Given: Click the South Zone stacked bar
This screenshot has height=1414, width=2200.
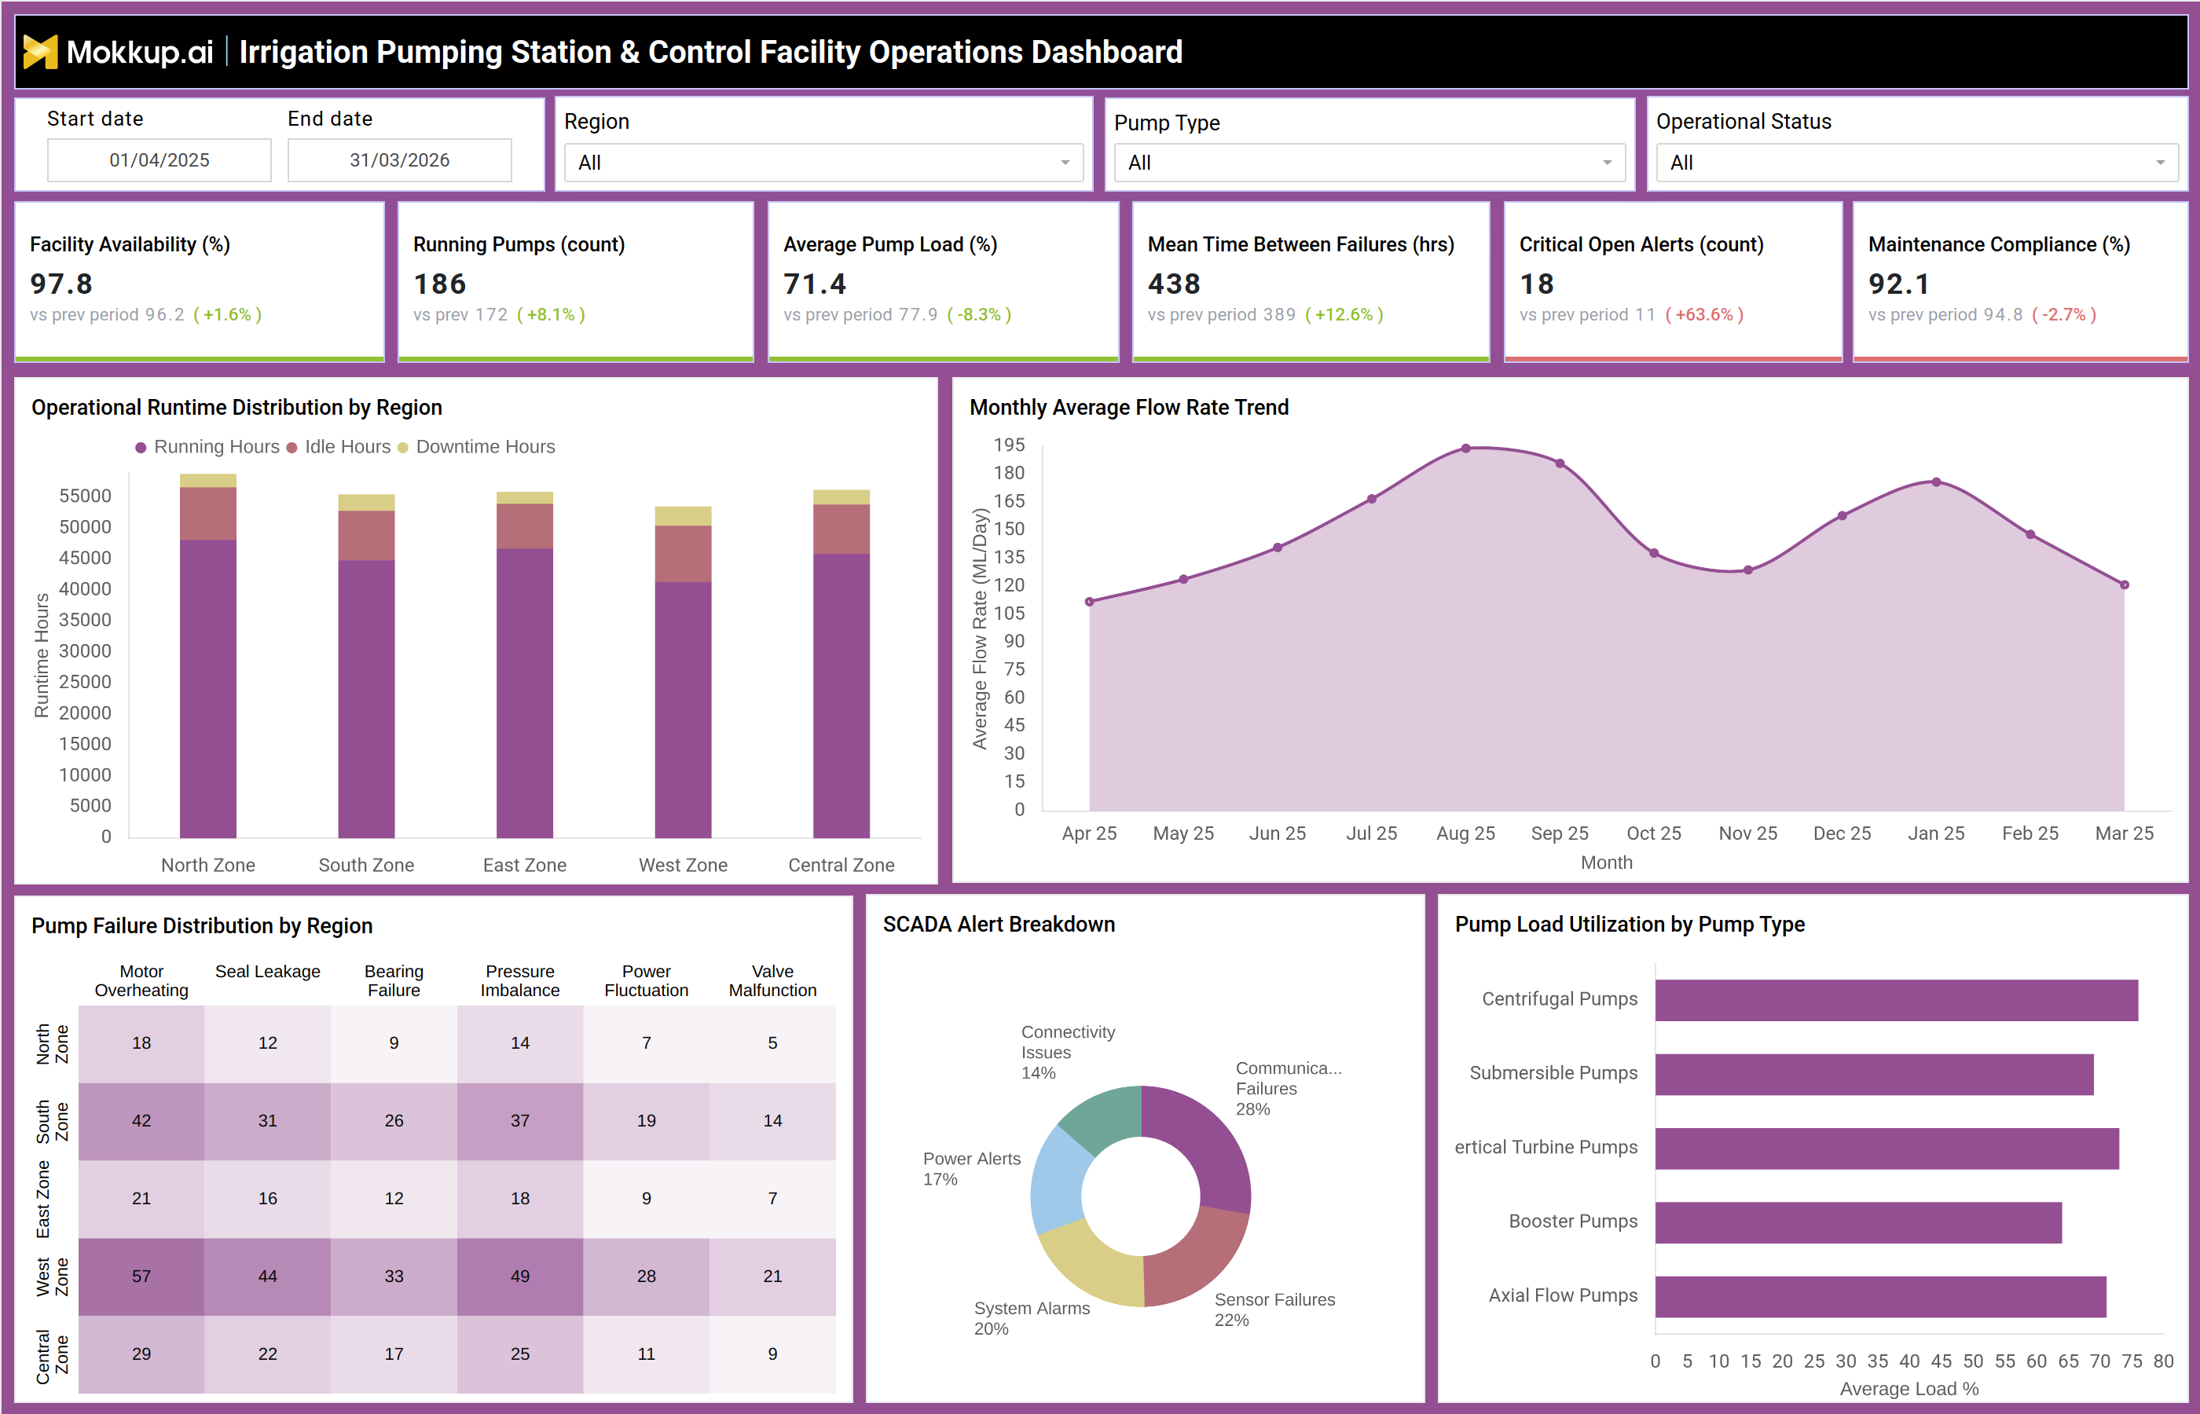Looking at the screenshot, I should coord(366,665).
